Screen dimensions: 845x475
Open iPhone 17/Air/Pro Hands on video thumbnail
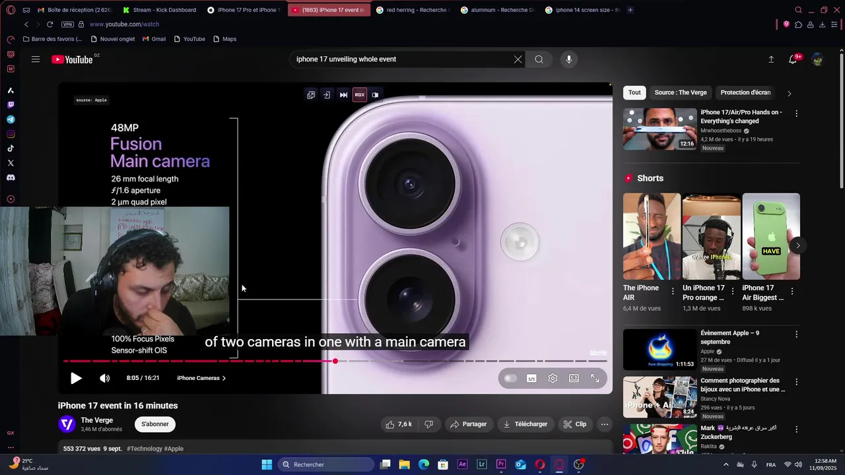coord(660,129)
